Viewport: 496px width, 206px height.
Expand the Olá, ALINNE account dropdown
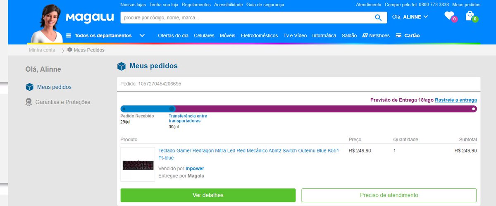pyautogui.click(x=410, y=17)
